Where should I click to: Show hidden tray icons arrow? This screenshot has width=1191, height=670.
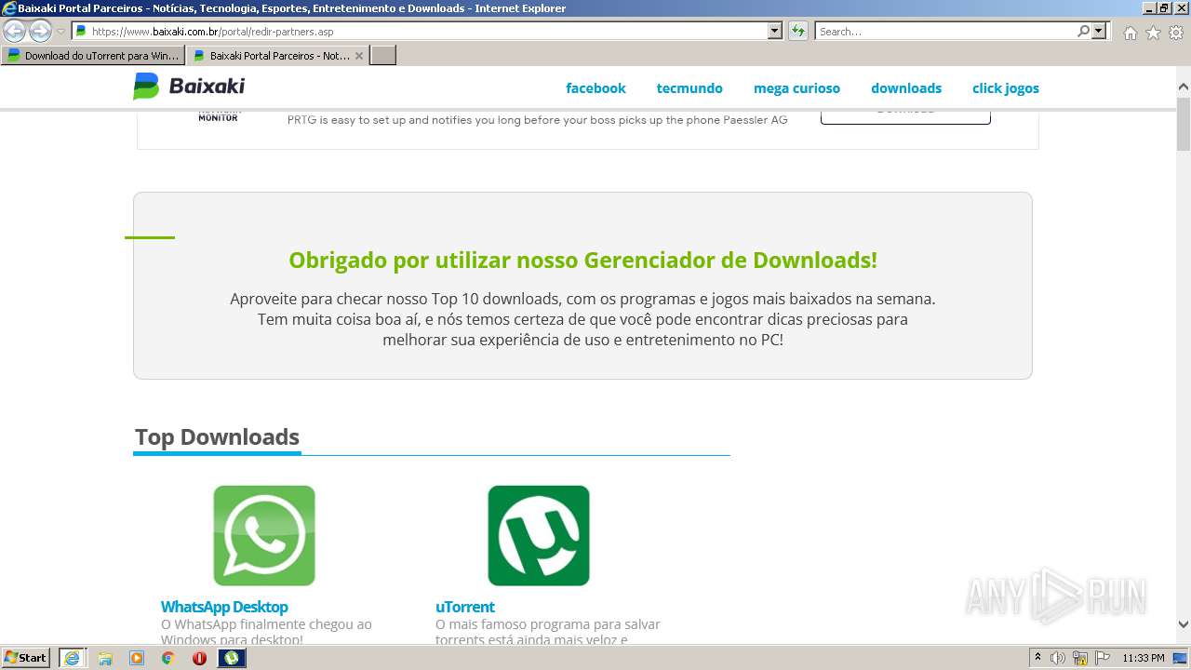coord(1037,658)
